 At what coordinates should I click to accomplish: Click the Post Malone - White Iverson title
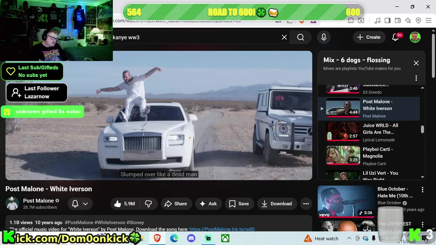[x=49, y=189]
